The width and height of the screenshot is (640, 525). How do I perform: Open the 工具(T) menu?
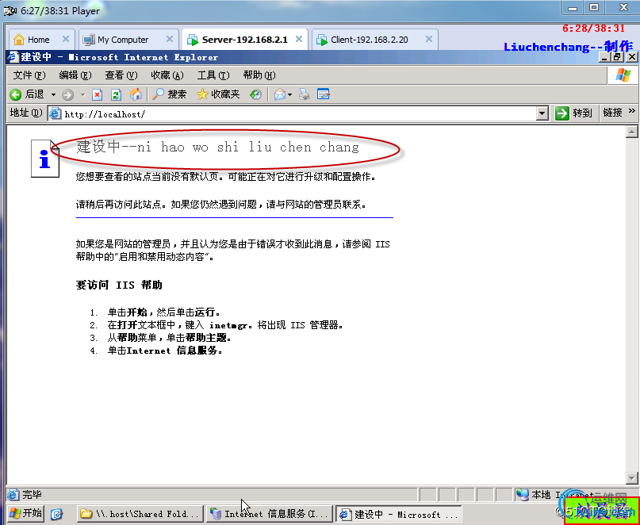tap(213, 75)
